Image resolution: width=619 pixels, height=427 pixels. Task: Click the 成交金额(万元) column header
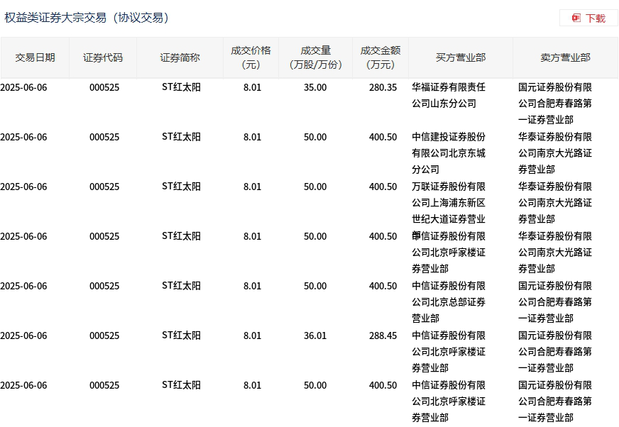[x=380, y=57]
